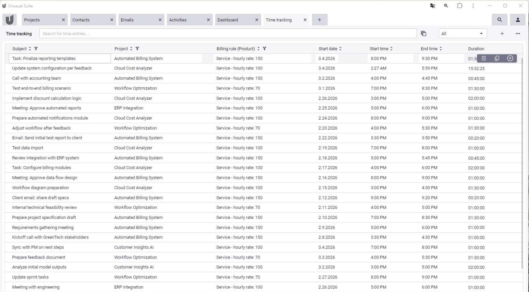Open filter for Project column
Screen dimensions: 529x292
tap(137, 49)
